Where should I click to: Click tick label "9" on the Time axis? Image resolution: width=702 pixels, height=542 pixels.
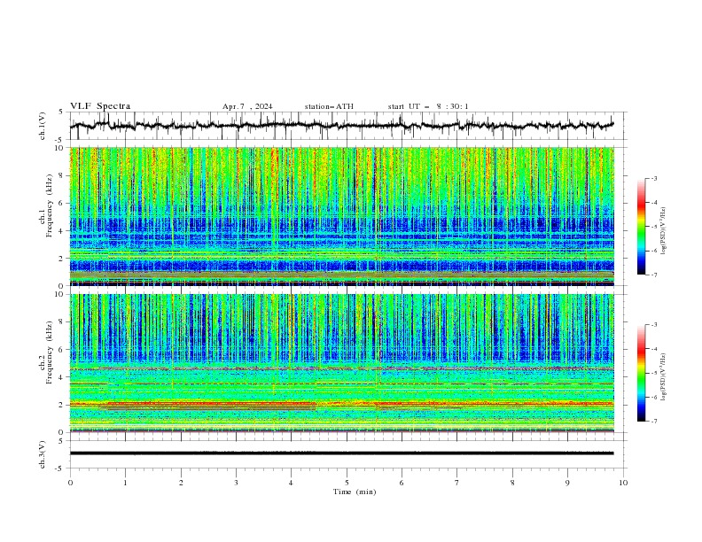(x=567, y=483)
